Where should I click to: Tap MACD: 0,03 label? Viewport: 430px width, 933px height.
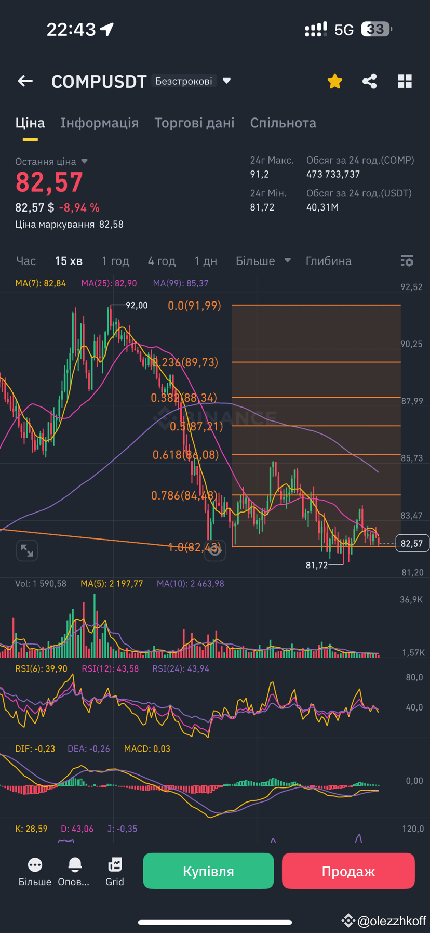click(x=147, y=748)
